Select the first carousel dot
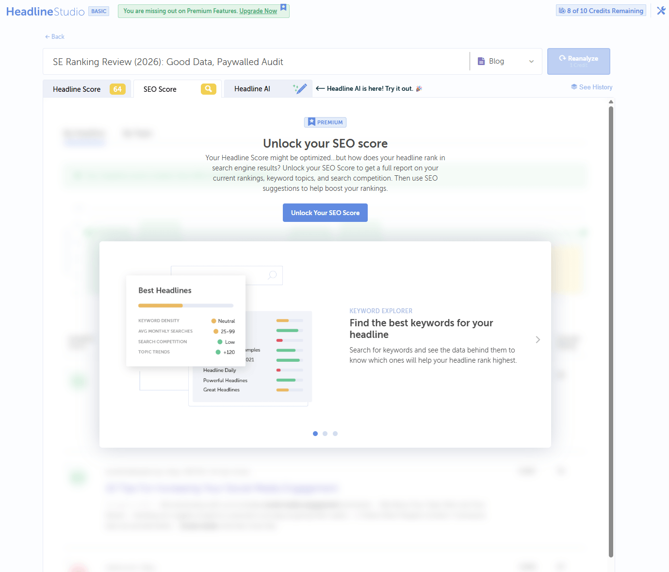669x572 pixels. (315, 434)
